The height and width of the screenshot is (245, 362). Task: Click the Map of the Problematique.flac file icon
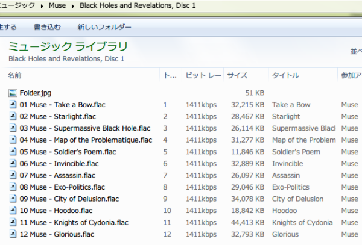pos(13,140)
